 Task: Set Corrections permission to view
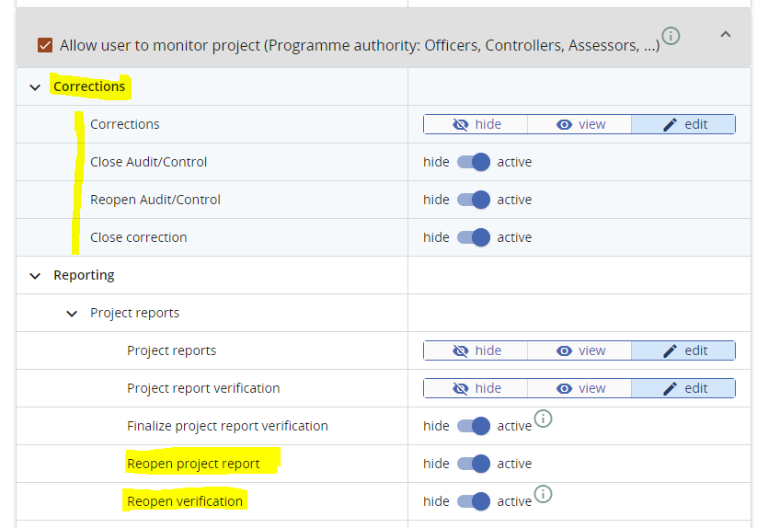tap(579, 124)
